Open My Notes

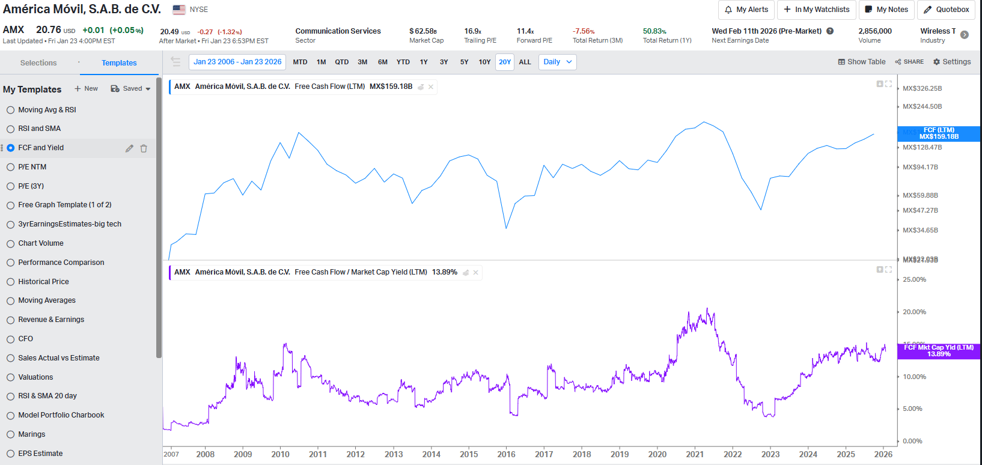886,10
